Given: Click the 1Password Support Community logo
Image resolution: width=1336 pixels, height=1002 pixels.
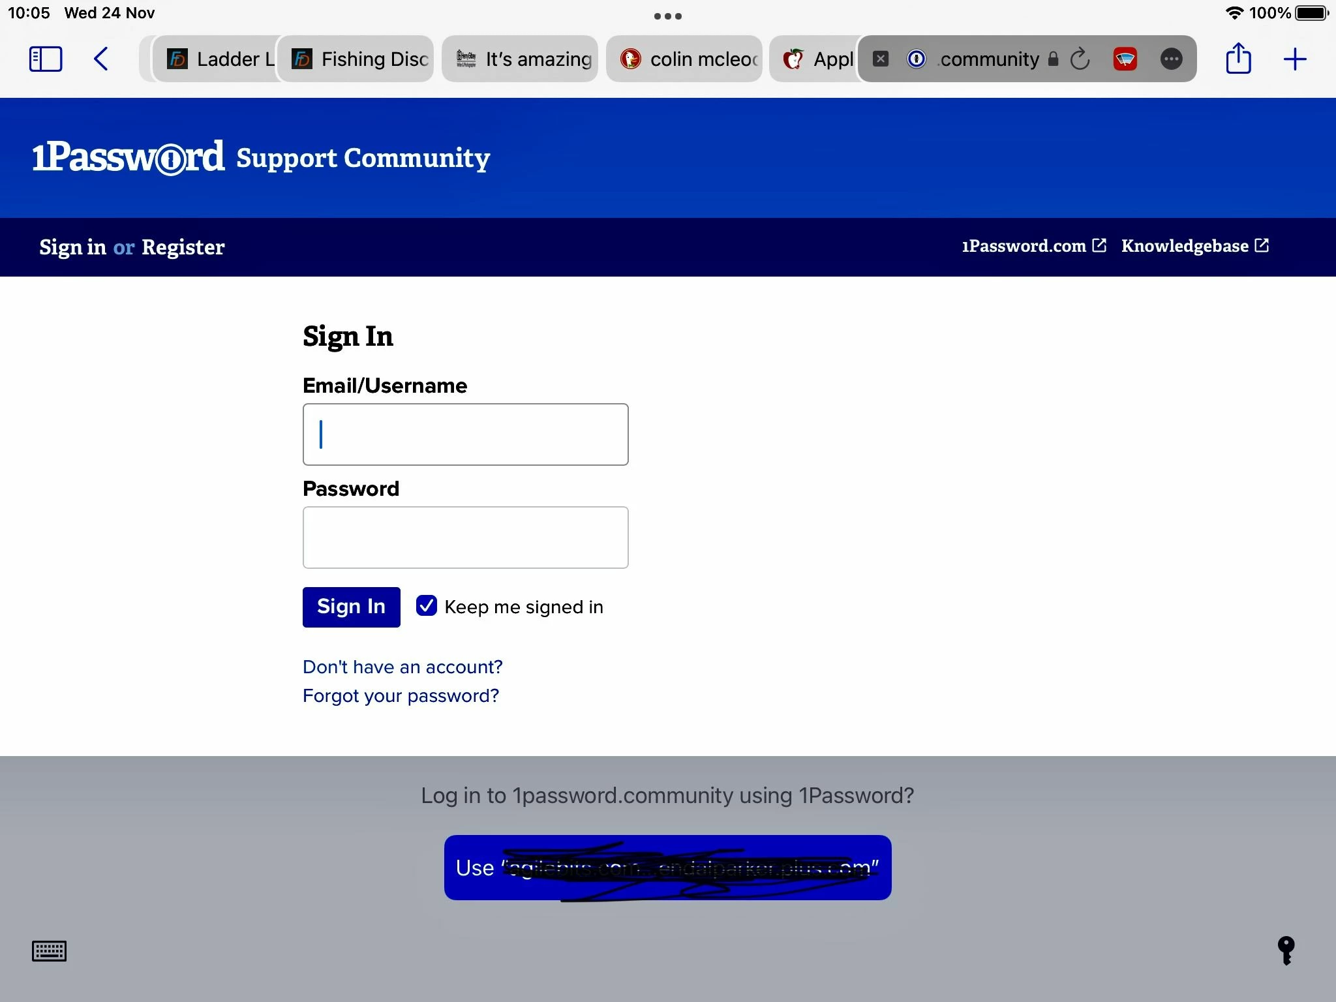Looking at the screenshot, I should click(261, 157).
